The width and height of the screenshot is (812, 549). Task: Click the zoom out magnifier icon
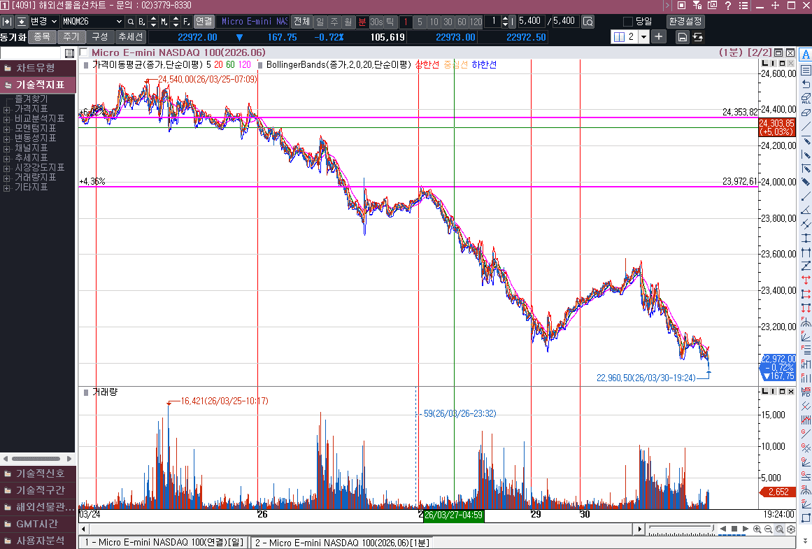click(768, 529)
